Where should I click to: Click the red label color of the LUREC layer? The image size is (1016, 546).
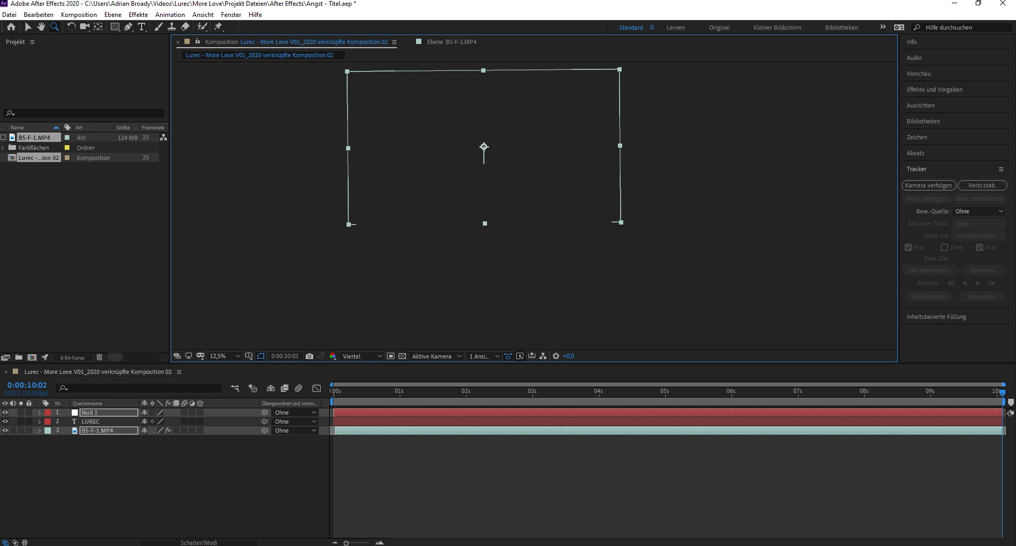click(x=48, y=422)
